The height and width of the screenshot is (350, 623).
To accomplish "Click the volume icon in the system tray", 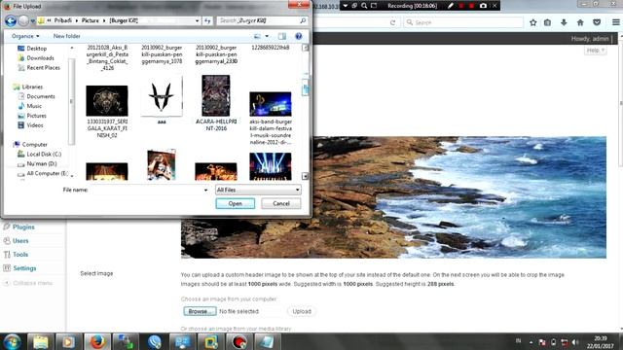I will click(575, 342).
